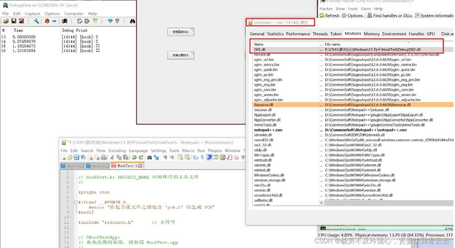Select the ws2_32.dll module row
The image size is (455, 248).
coord(353,145)
